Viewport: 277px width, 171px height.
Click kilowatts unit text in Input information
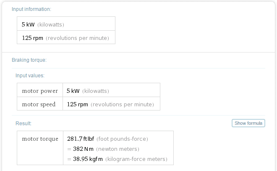pos(51,24)
